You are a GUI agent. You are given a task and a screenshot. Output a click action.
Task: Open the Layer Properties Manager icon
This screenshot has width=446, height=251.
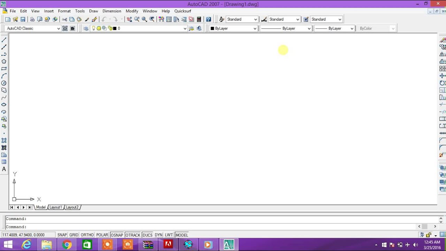(x=86, y=28)
